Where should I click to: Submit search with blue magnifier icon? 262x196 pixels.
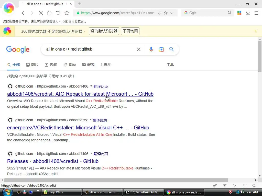click(171, 49)
